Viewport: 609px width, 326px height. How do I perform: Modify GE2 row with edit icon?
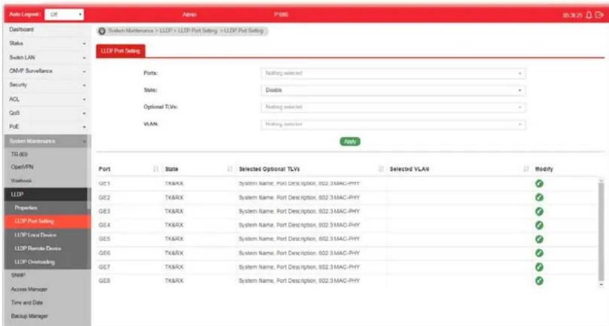coord(539,198)
